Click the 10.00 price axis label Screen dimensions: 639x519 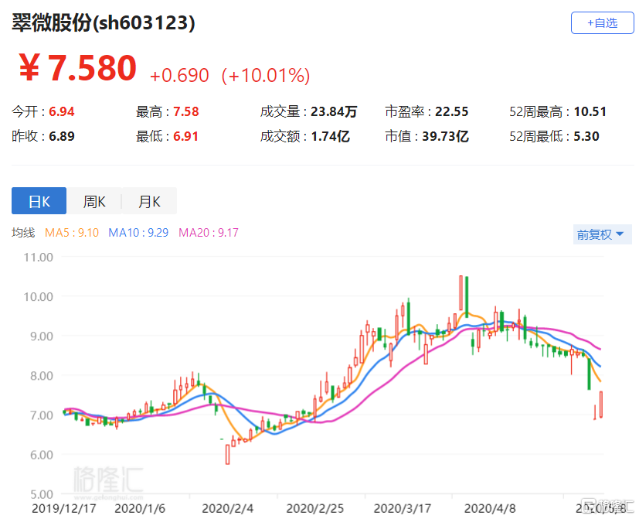coord(39,297)
